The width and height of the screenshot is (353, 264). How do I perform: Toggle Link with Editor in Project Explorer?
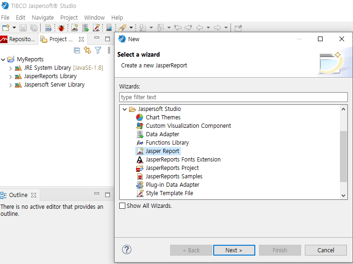[x=87, y=50]
